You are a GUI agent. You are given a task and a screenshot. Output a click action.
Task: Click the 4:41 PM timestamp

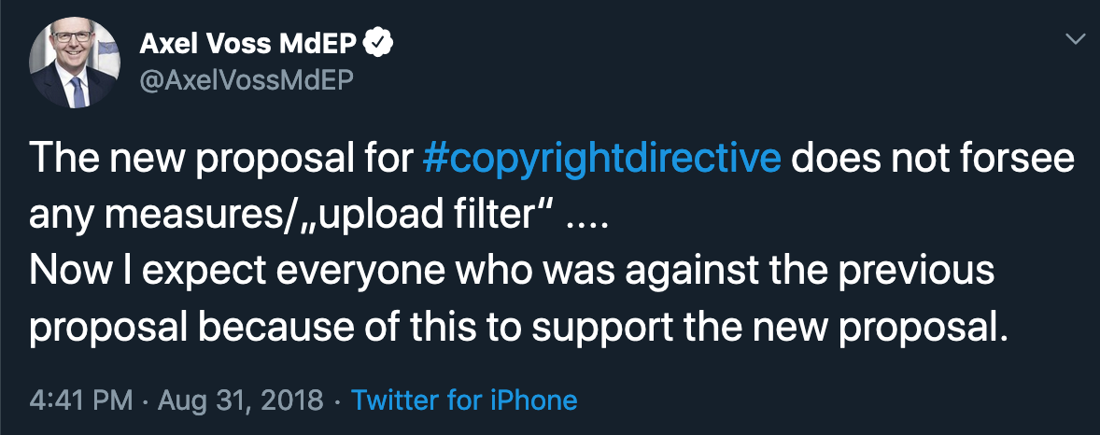[x=79, y=400]
